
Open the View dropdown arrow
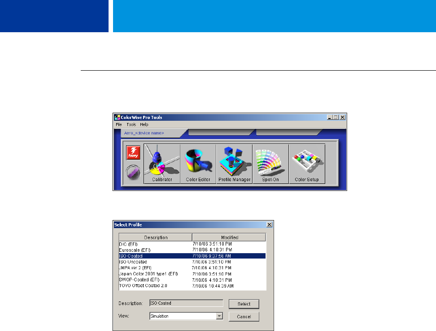click(x=220, y=316)
